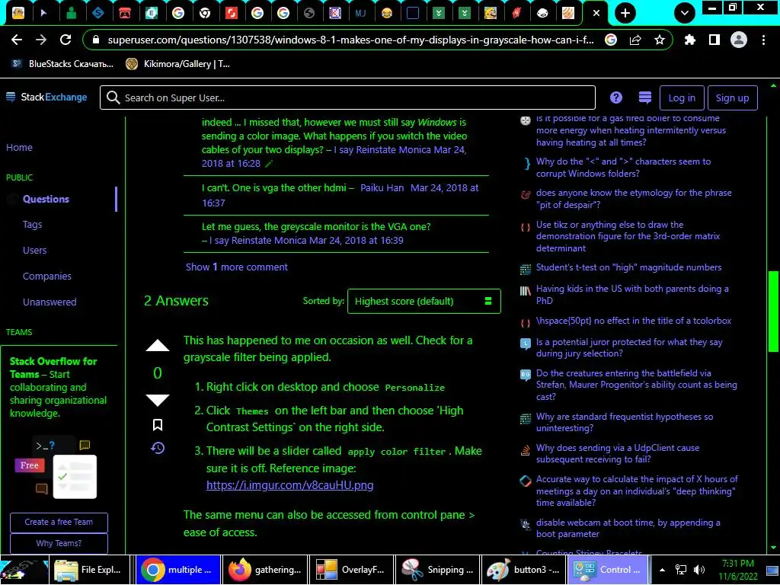The width and height of the screenshot is (780, 585).
Task: Open a new browser tab
Action: [x=625, y=14]
